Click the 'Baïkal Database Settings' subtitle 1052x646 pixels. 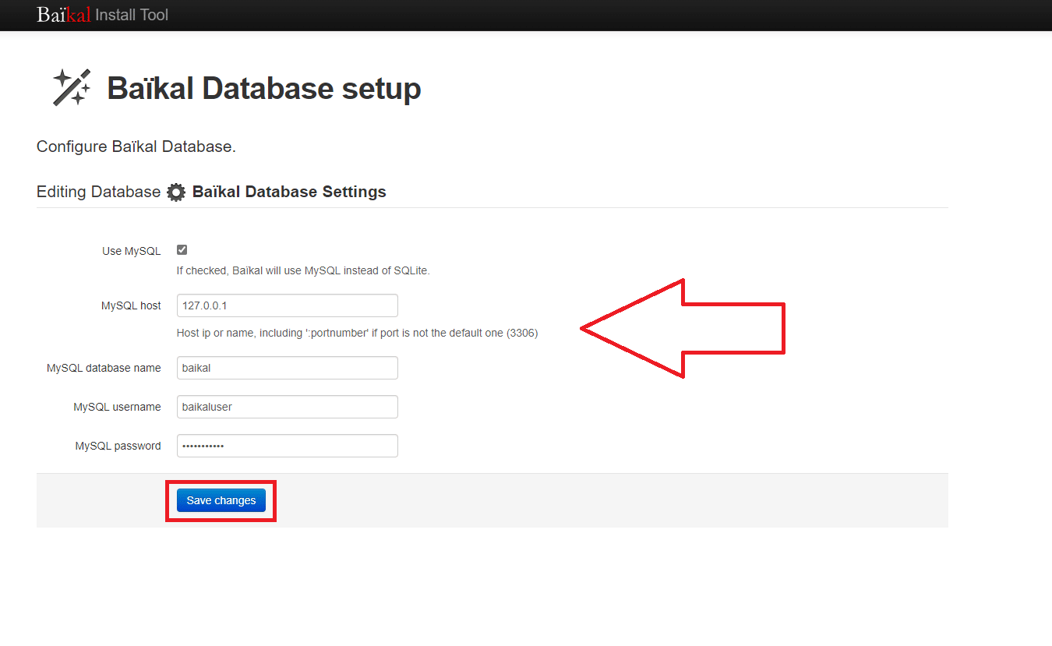click(289, 192)
